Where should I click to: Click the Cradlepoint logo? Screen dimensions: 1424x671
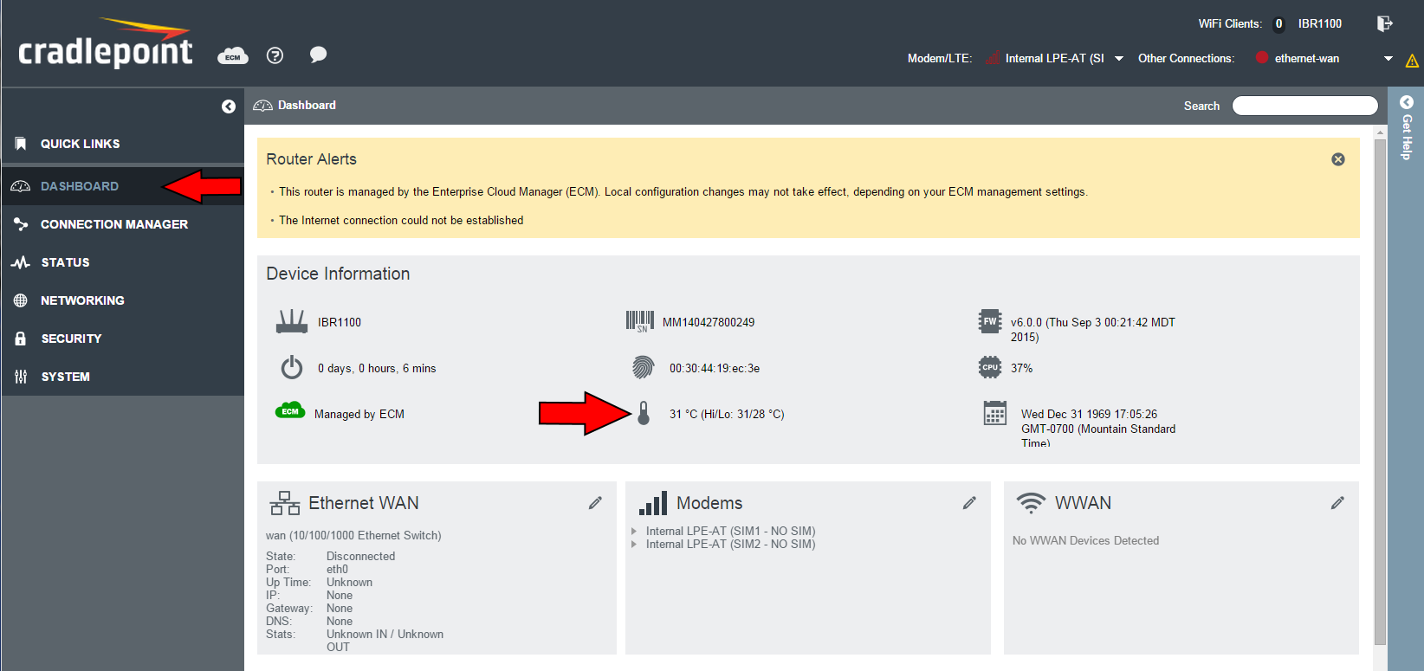[x=106, y=44]
